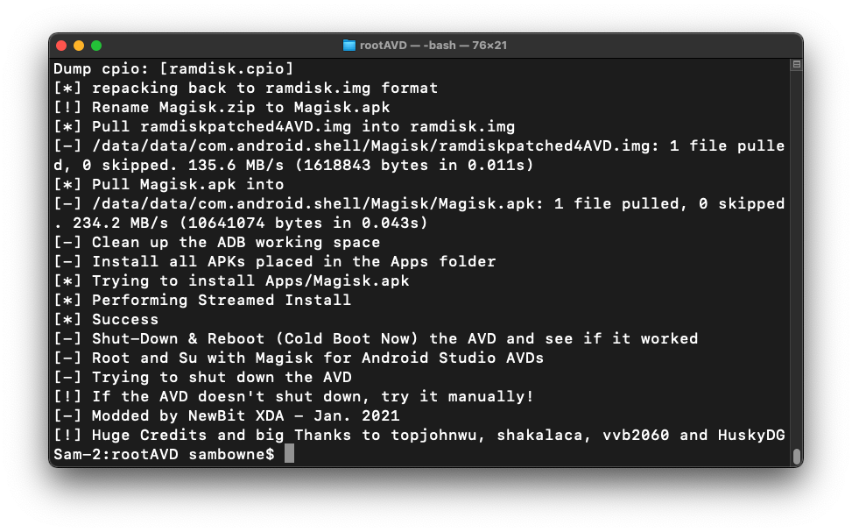This screenshot has height=532, width=852.
Task: Click the block cursor after the sambowne$ prompt
Action: pyautogui.click(x=289, y=454)
